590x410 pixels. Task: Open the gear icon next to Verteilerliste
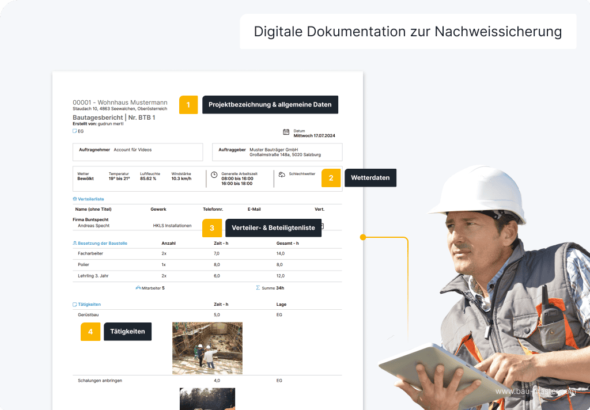coord(74,199)
